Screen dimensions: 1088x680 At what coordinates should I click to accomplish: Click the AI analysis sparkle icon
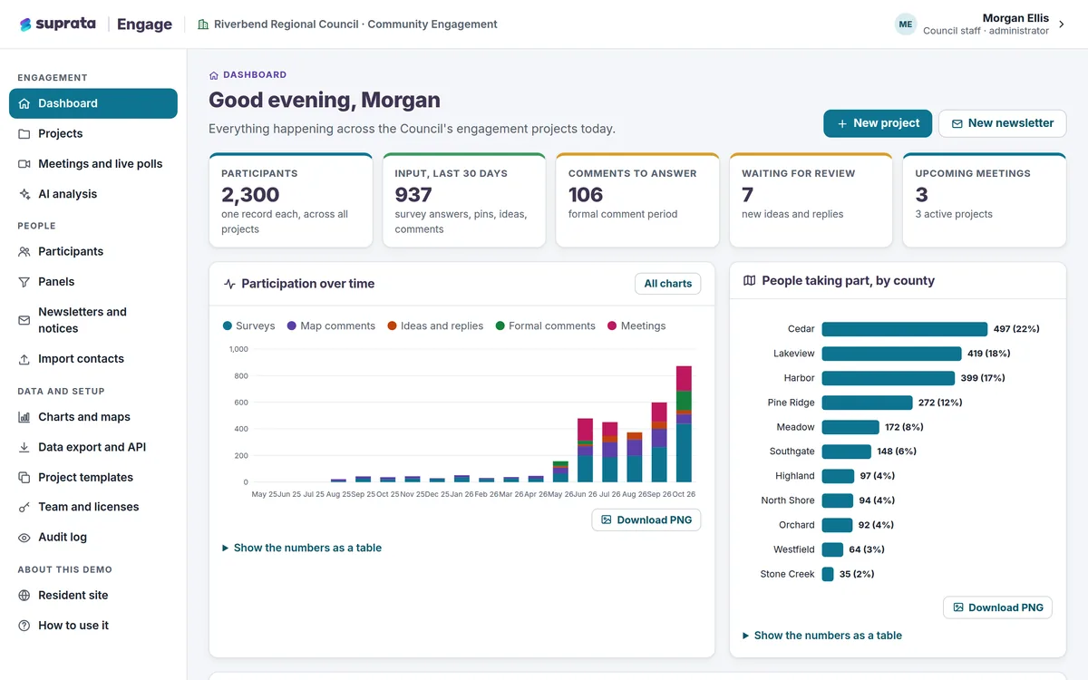tap(24, 194)
